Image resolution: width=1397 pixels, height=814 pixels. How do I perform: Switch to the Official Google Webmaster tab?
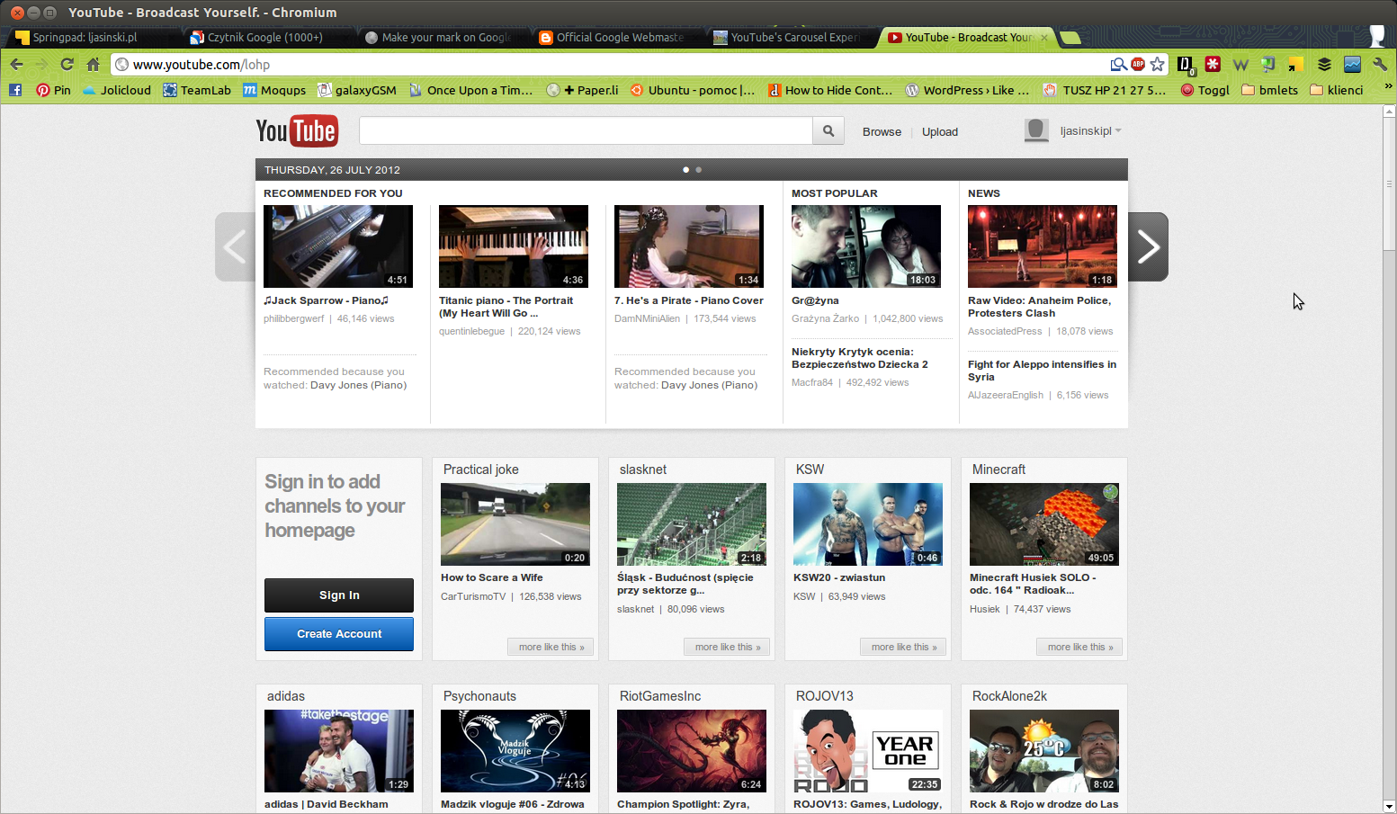(x=613, y=37)
